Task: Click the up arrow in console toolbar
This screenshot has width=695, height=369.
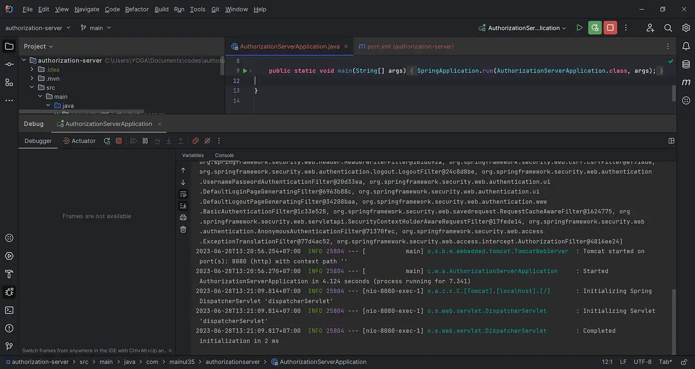Action: click(x=183, y=170)
